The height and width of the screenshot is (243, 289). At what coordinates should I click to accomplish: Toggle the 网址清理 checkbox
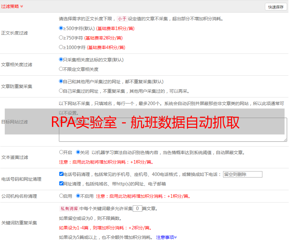pos(61,184)
